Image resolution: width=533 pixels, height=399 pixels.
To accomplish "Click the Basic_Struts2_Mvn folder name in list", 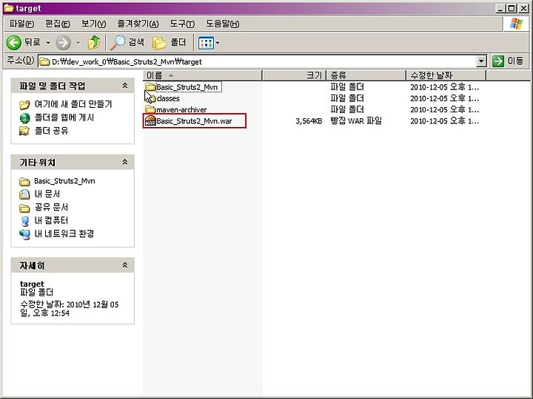I will tap(187, 87).
